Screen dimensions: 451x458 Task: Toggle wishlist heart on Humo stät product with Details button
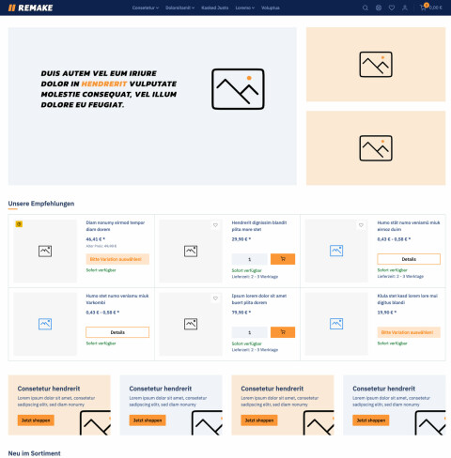click(x=361, y=225)
